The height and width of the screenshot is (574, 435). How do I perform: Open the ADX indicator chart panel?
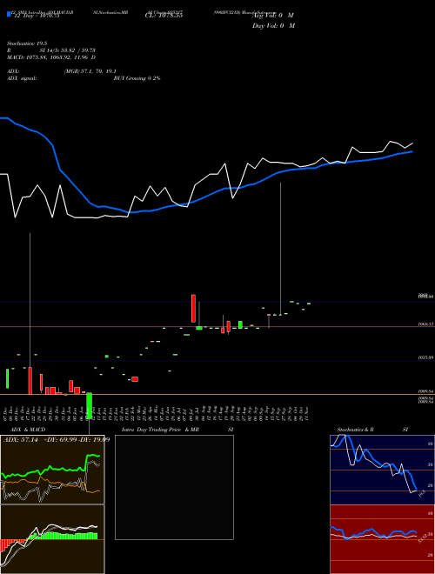point(52,470)
